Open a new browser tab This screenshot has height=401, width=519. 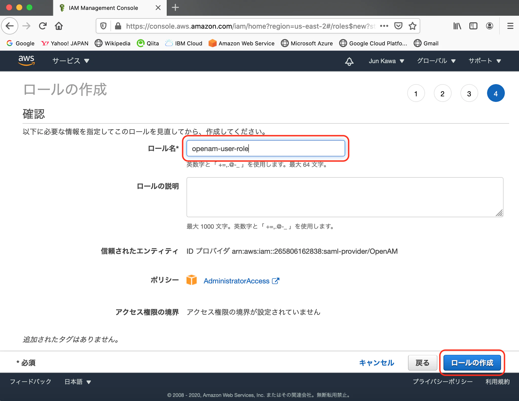(175, 8)
